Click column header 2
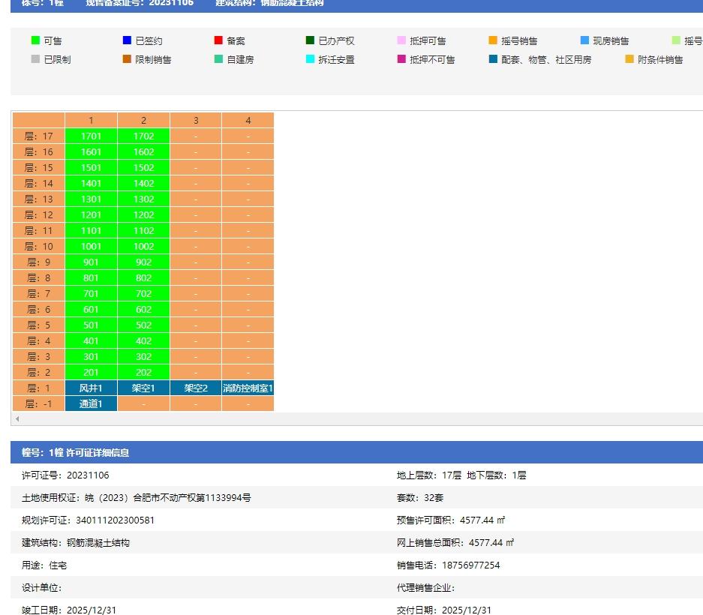Image resolution: width=703 pixels, height=615 pixels. [143, 120]
